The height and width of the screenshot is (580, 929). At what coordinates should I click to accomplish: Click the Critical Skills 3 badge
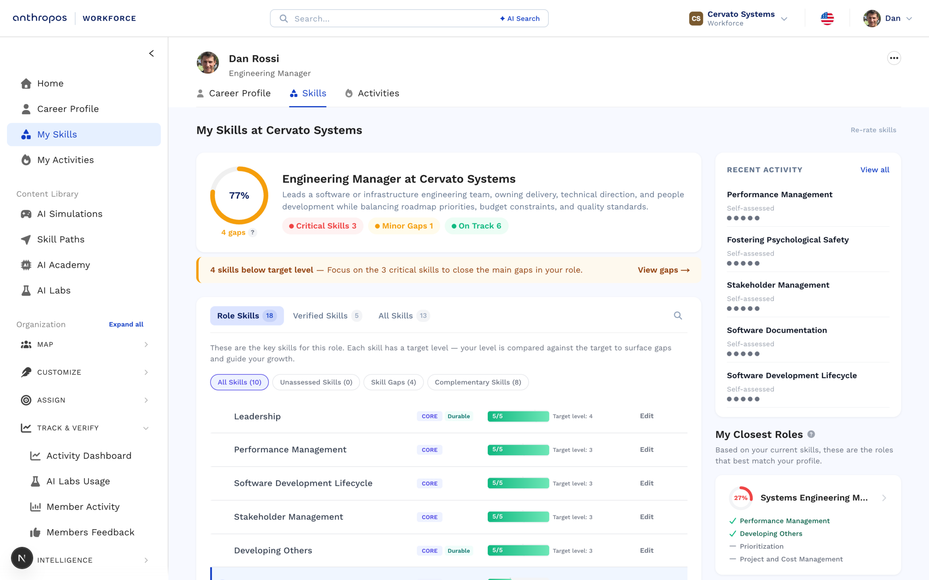click(323, 226)
